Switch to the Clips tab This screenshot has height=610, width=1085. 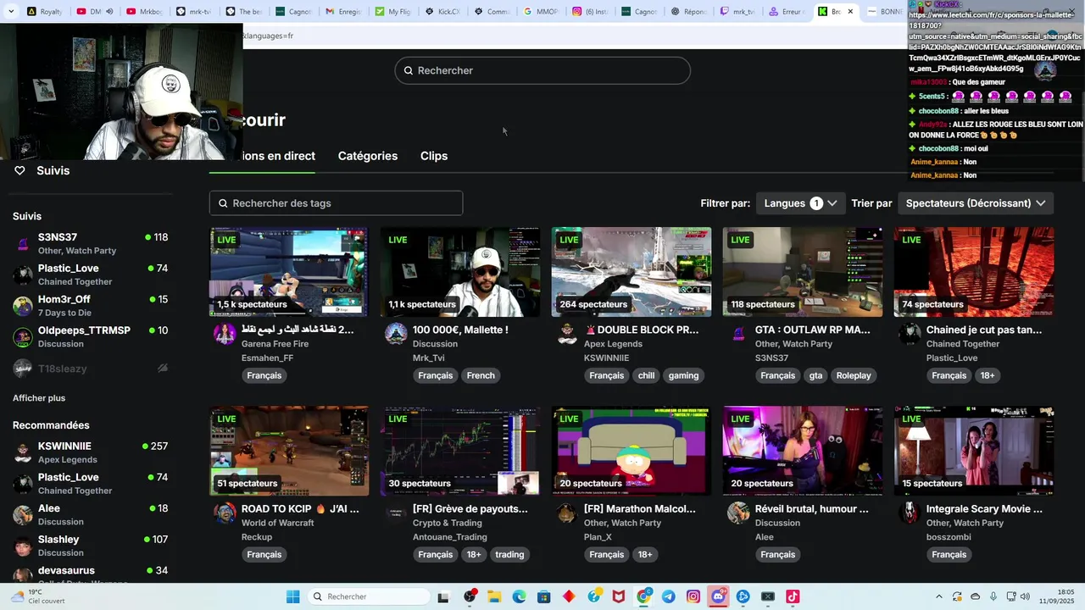pyautogui.click(x=434, y=156)
